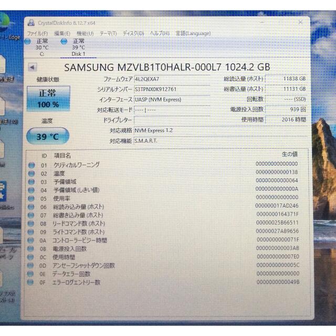Click the rotation rate value ---- (SSD)
The image size is (336, 336).
tap(286, 99)
